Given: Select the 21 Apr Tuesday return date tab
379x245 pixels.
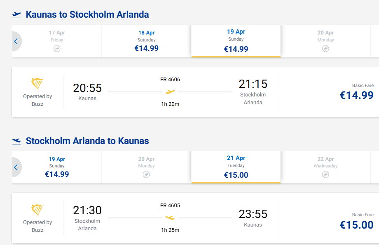Looking at the screenshot, I should pyautogui.click(x=236, y=167).
